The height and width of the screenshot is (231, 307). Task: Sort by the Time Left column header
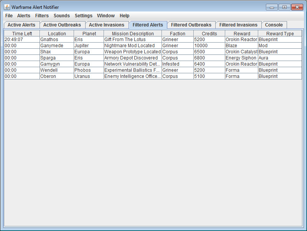pos(22,34)
